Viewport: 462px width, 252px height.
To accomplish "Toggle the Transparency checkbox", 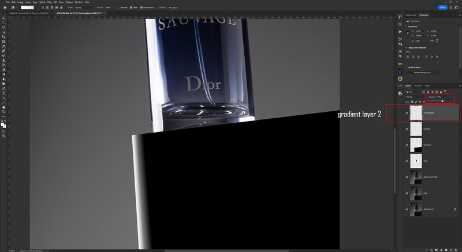I will tap(141, 7).
